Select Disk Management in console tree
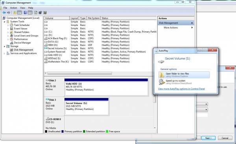236x144 pixels. [23, 50]
